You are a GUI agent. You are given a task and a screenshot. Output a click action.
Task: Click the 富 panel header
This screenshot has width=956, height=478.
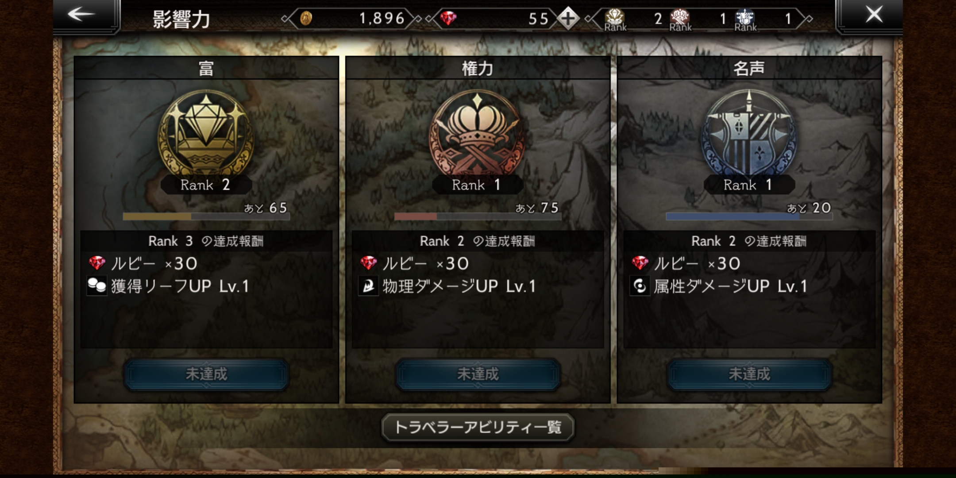[x=206, y=68]
